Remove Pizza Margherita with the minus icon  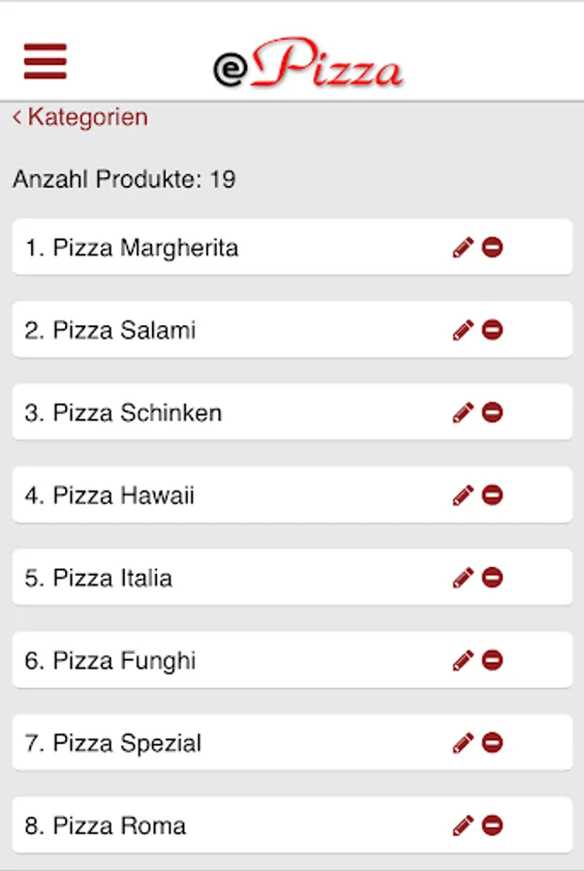[492, 249]
